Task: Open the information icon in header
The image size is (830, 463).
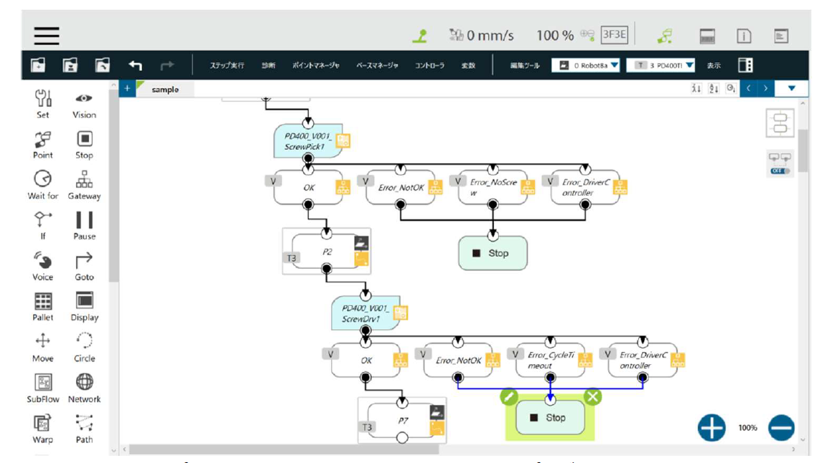Action: (745, 36)
